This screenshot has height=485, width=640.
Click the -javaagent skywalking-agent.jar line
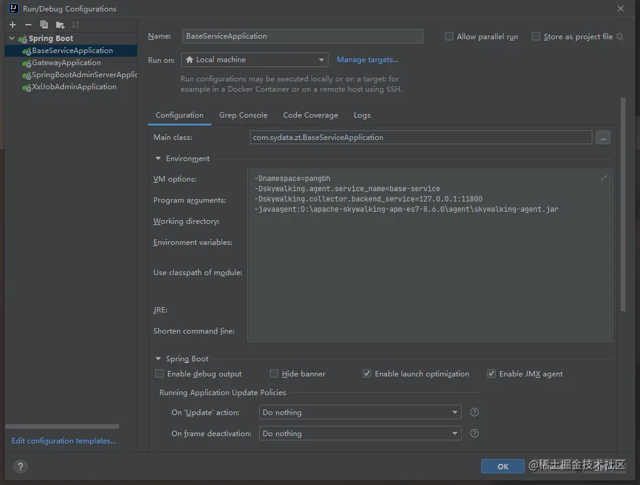[406, 209]
